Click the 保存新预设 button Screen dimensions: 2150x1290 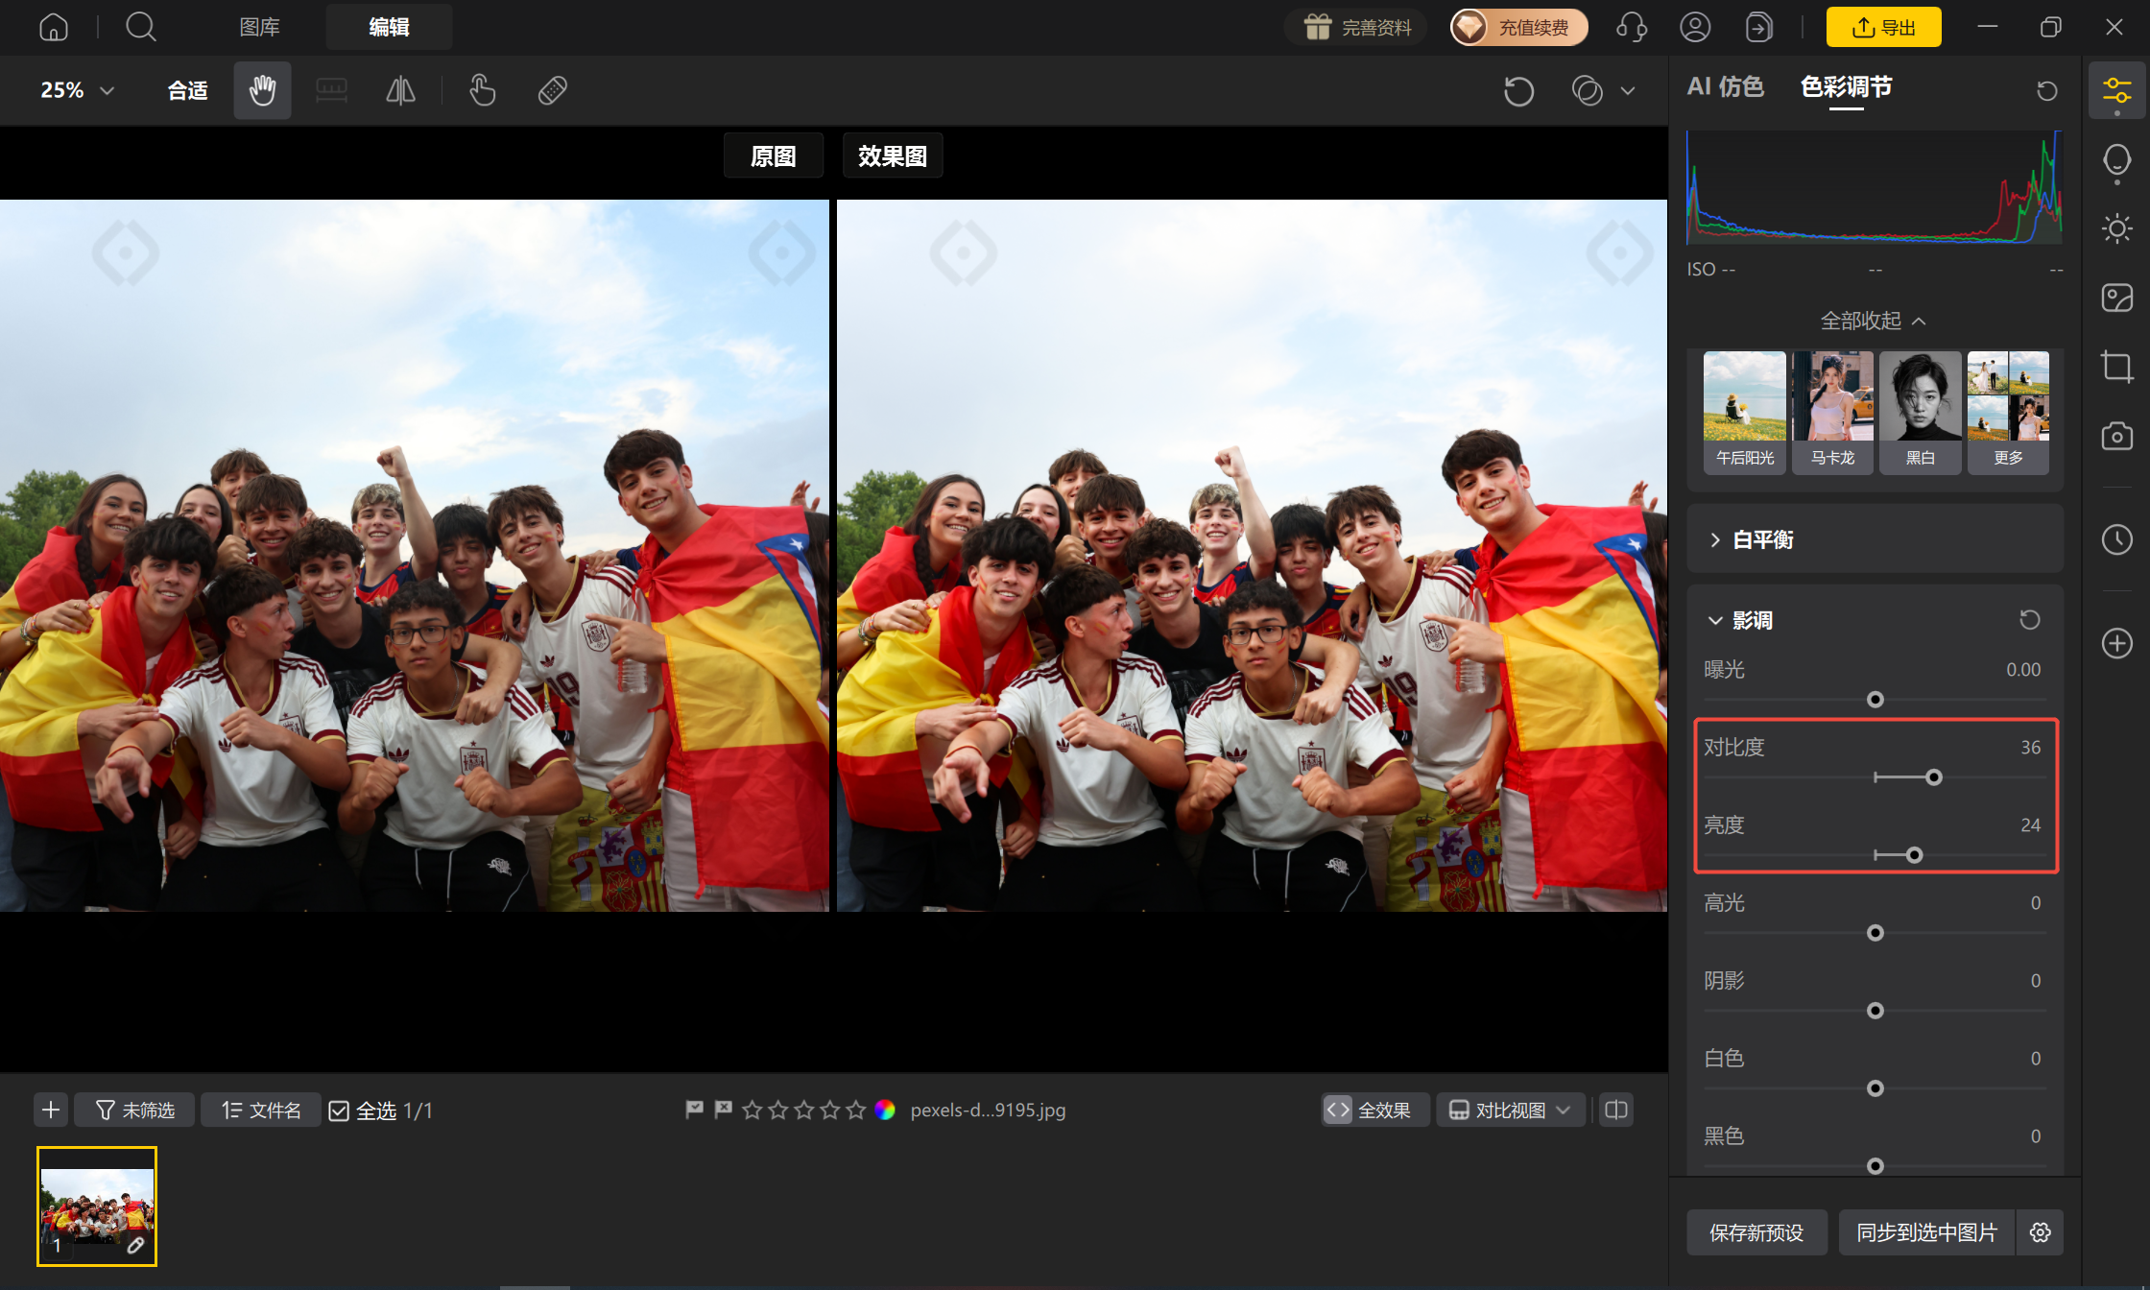tap(1756, 1232)
